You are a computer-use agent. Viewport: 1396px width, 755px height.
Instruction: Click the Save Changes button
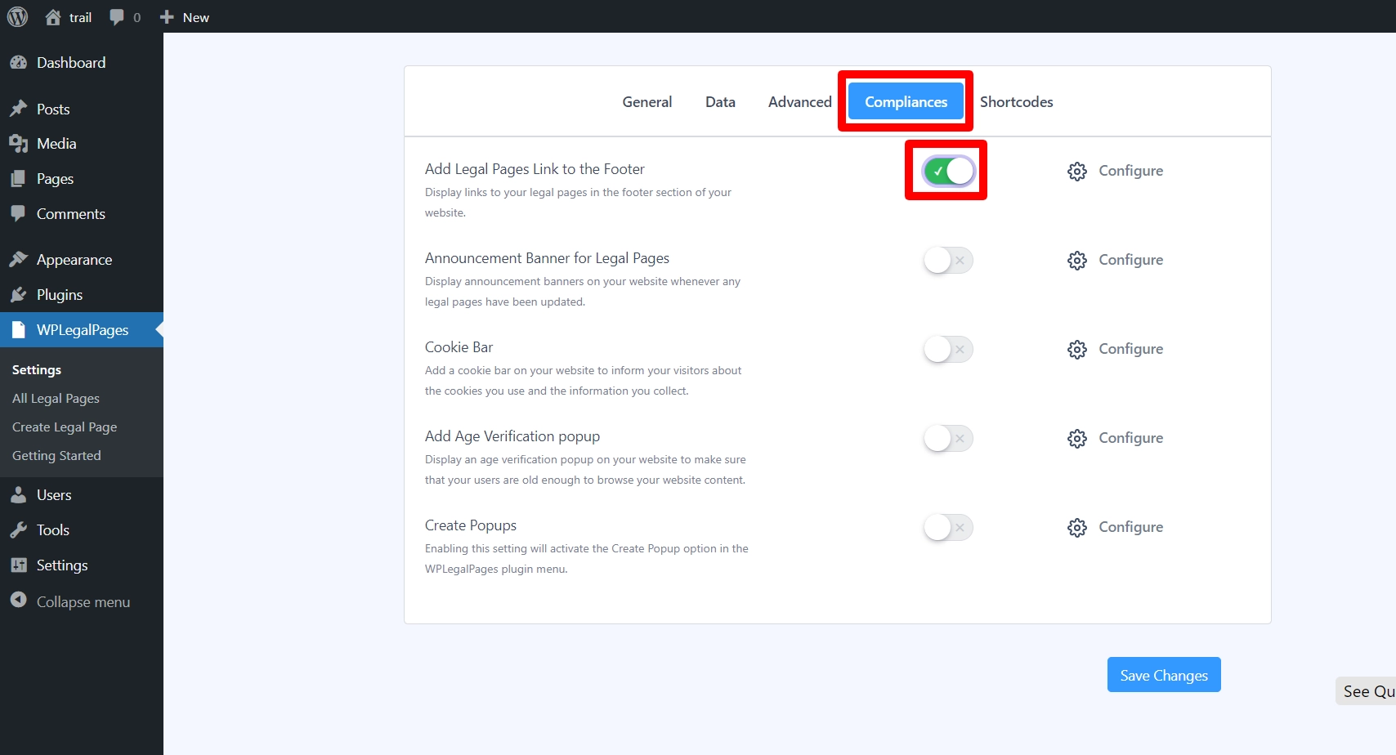pos(1163,674)
